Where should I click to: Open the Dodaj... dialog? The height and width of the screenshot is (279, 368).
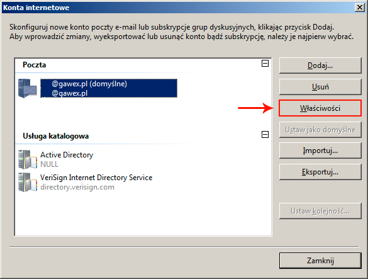[x=320, y=65]
